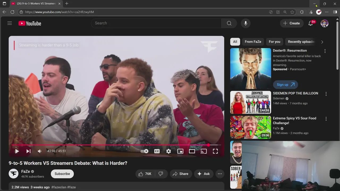Select the Recently uploaded filter chip
This screenshot has height=191, width=340.
(301, 42)
